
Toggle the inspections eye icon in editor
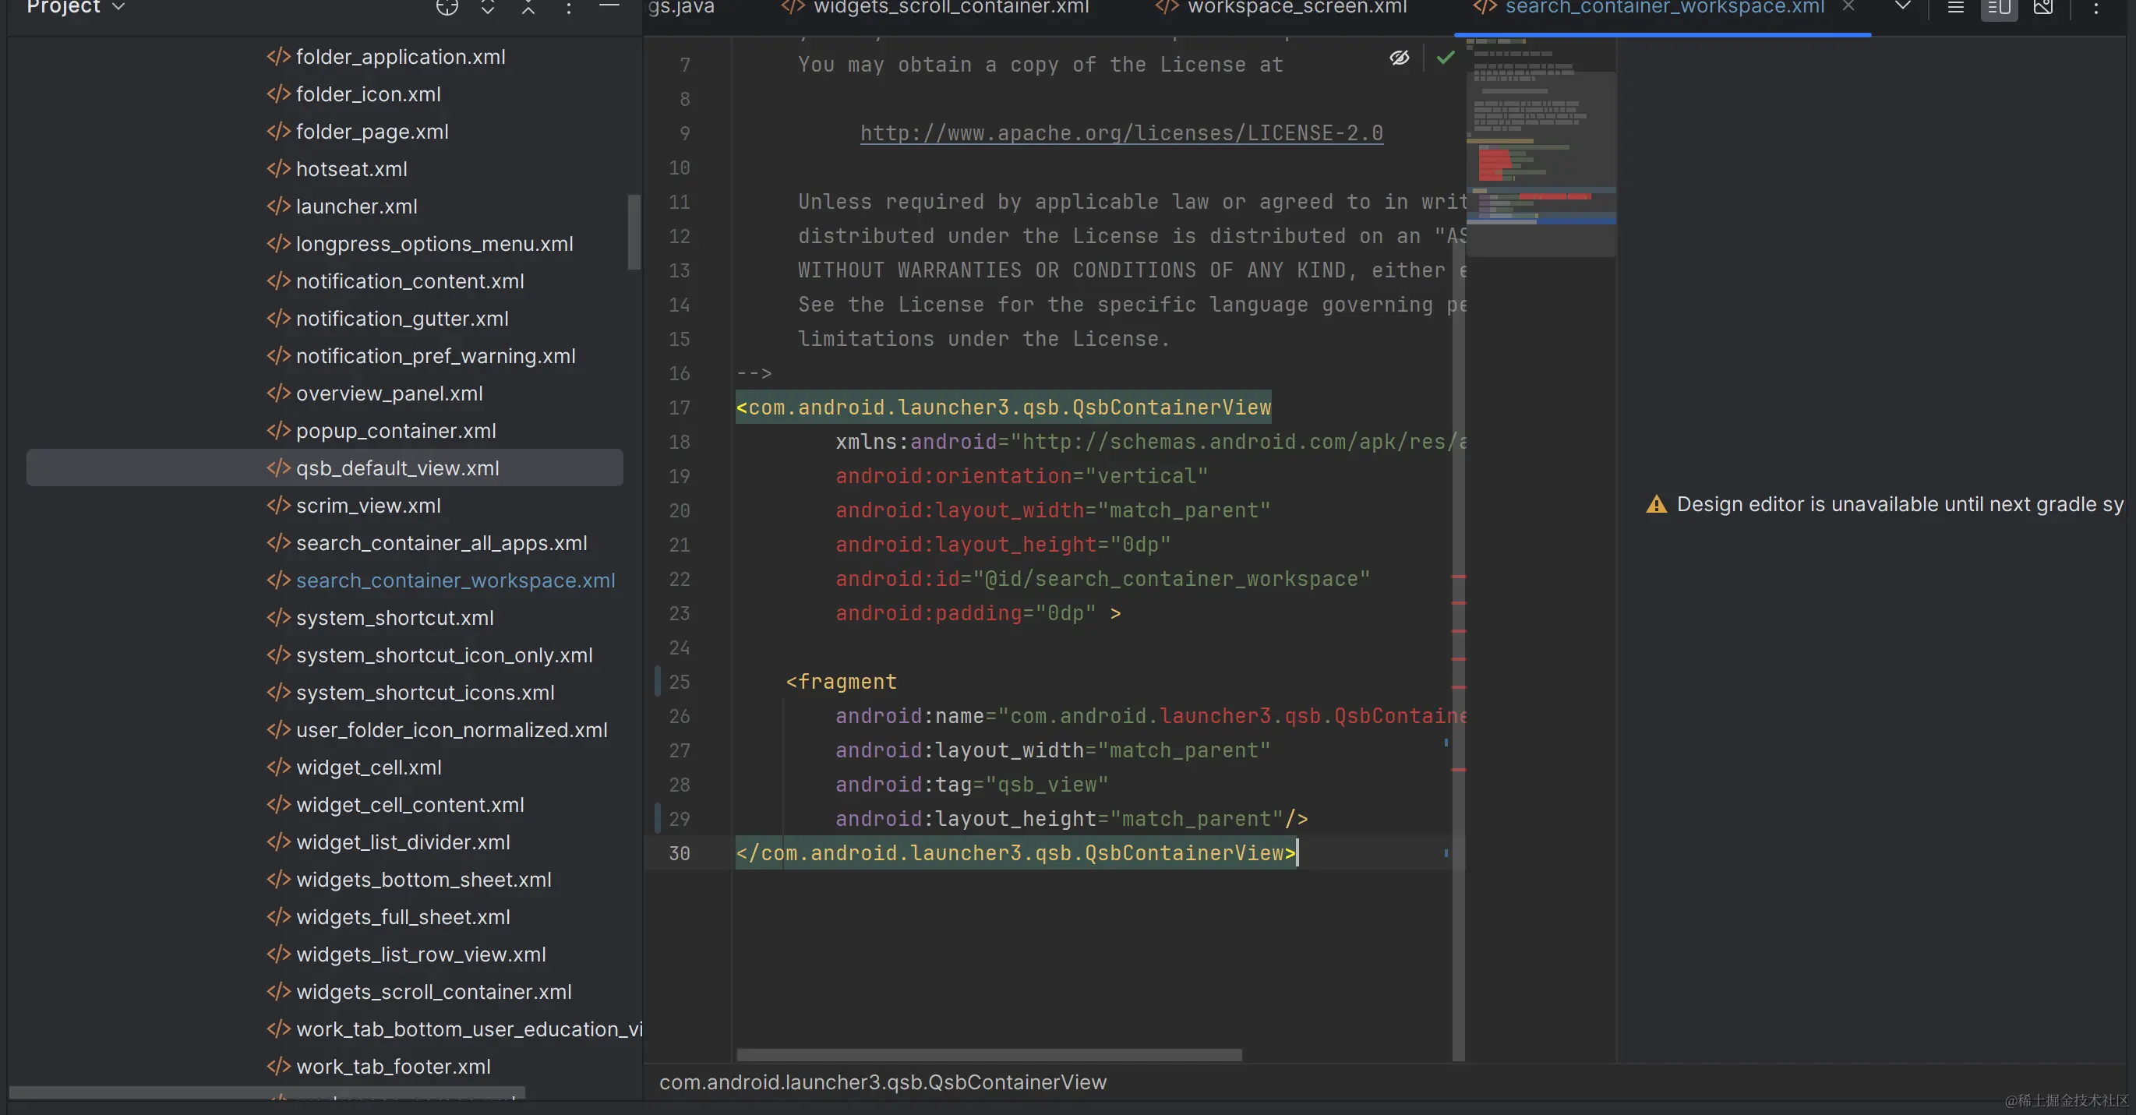pos(1400,57)
